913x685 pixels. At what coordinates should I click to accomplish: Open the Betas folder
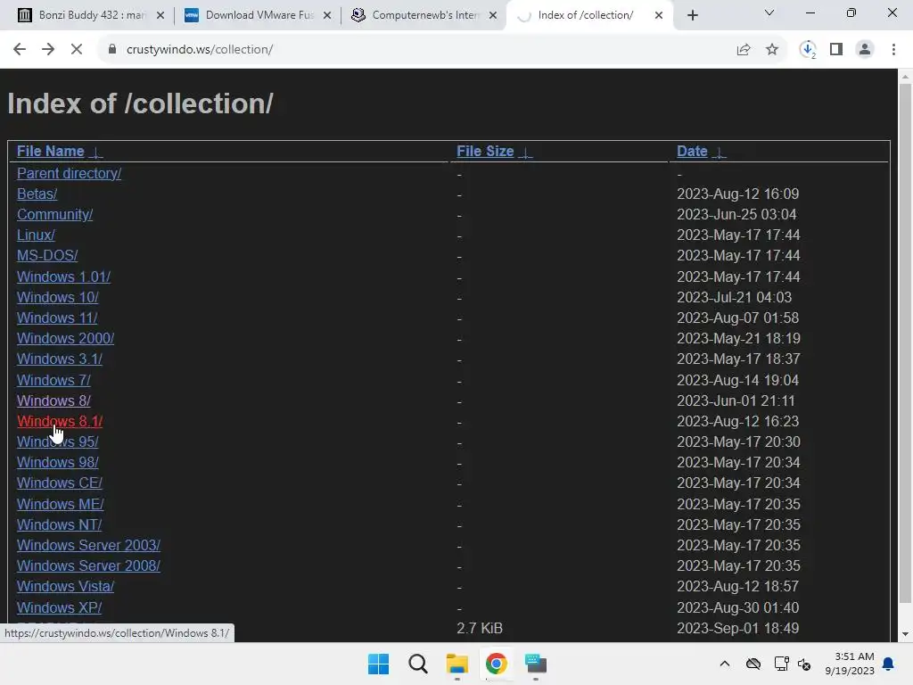point(37,194)
